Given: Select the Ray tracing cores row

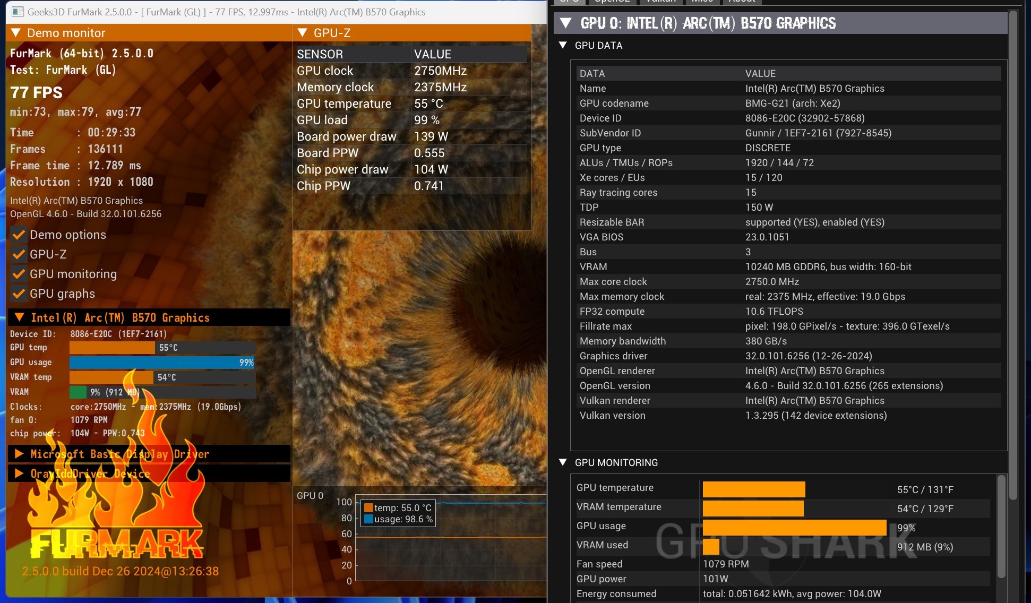Looking at the screenshot, I should click(x=788, y=192).
